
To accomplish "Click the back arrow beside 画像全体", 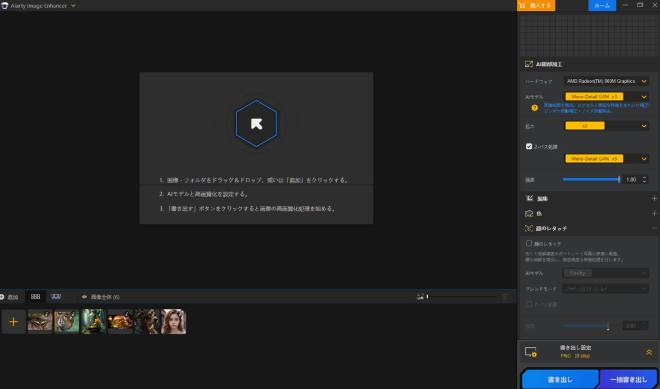I will (84, 296).
